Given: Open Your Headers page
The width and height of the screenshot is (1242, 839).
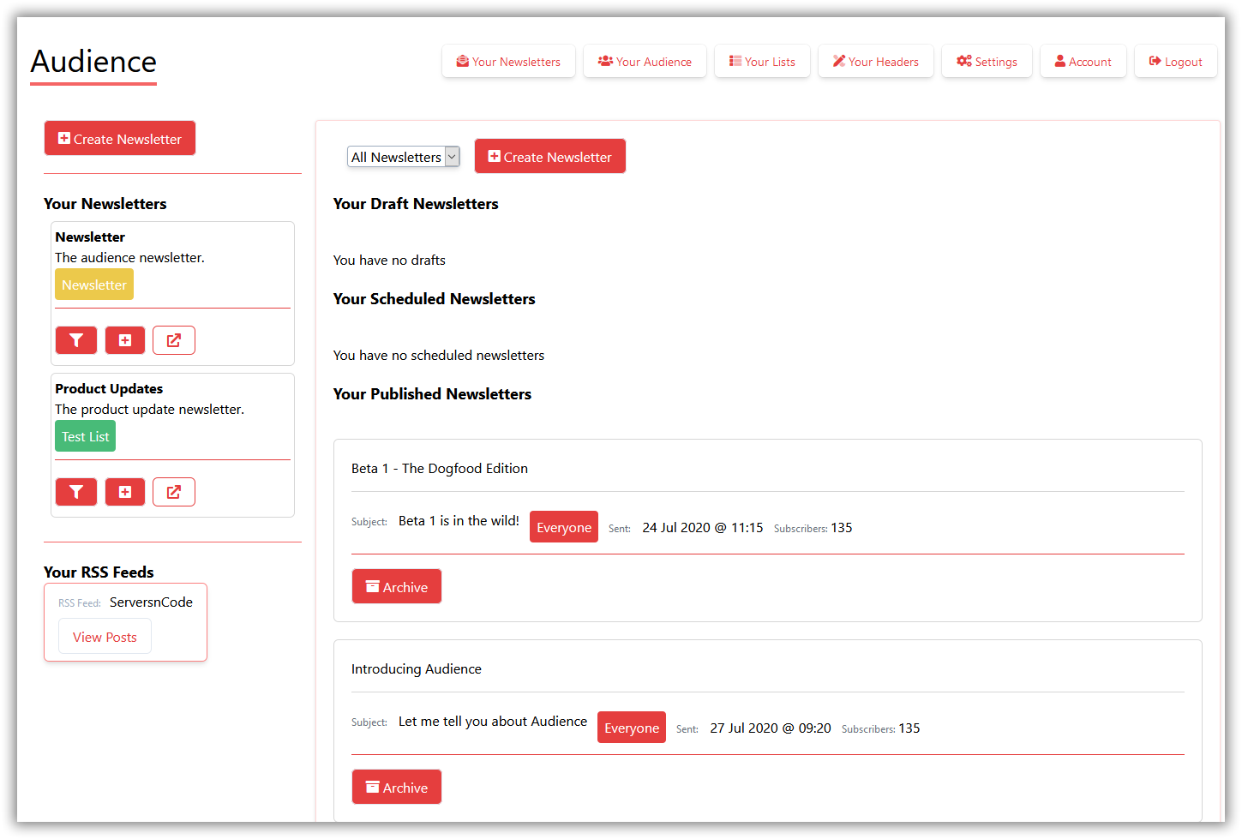Looking at the screenshot, I should [875, 62].
